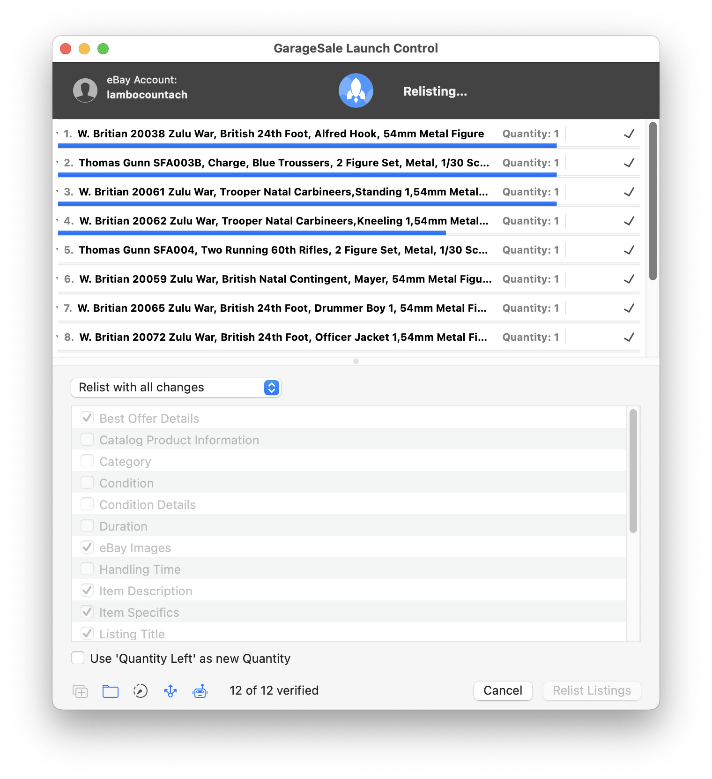712x779 pixels.
Task: Click the robot automation icon
Action: [200, 691]
